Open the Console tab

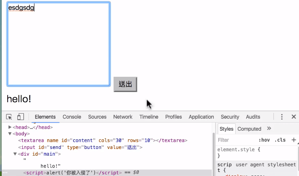click(x=72, y=117)
